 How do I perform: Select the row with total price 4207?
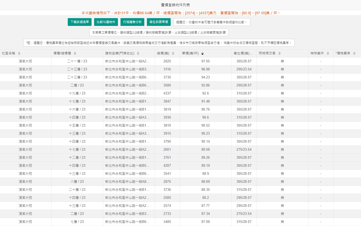point(167,165)
